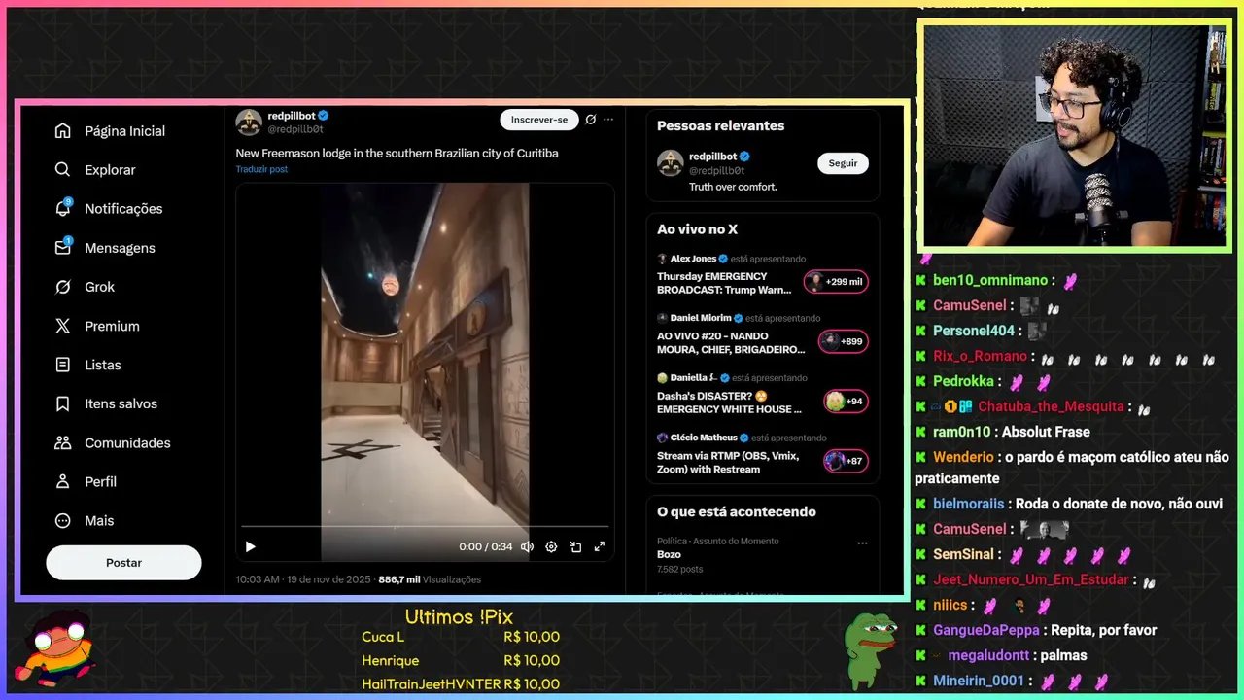The image size is (1244, 700).
Task: Click chat username megaludontt
Action: tap(989, 655)
